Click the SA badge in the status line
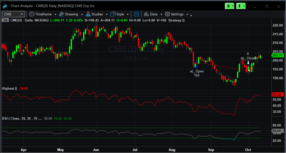 coord(5,20)
